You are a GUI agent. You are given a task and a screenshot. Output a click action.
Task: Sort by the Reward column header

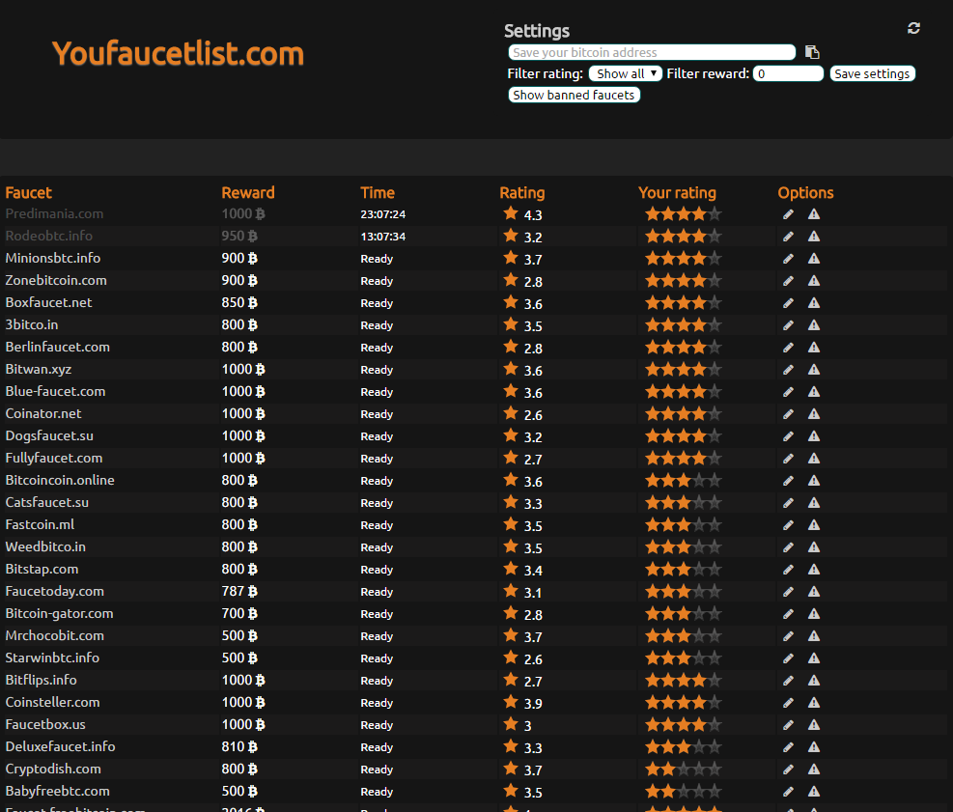tap(248, 193)
